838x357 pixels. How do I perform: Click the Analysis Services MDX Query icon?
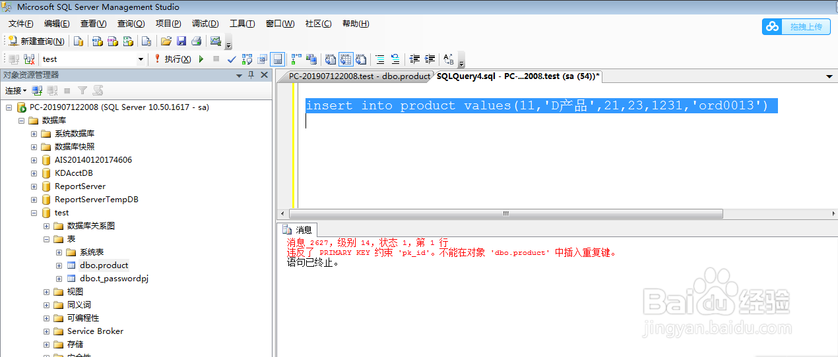click(x=97, y=41)
